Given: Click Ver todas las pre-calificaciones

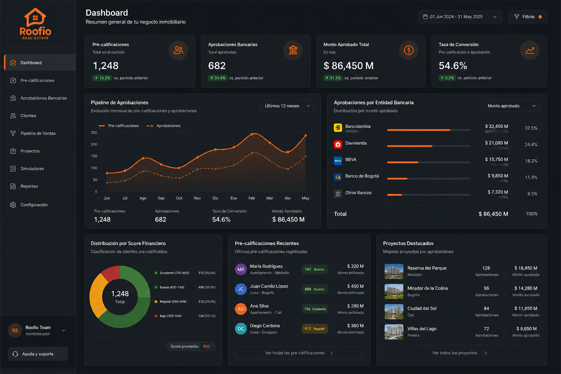Looking at the screenshot, I should (299, 353).
